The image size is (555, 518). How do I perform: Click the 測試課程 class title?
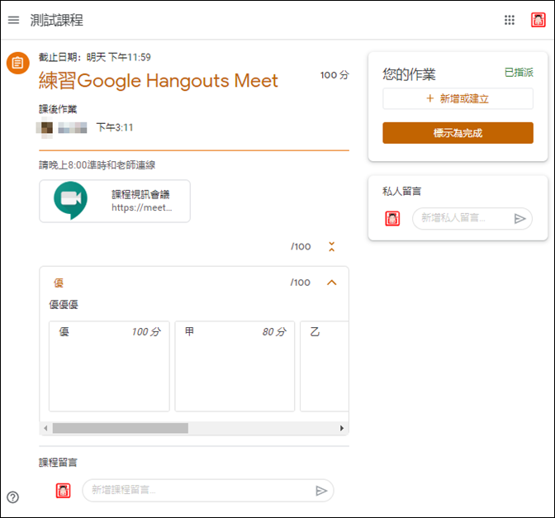pos(57,20)
